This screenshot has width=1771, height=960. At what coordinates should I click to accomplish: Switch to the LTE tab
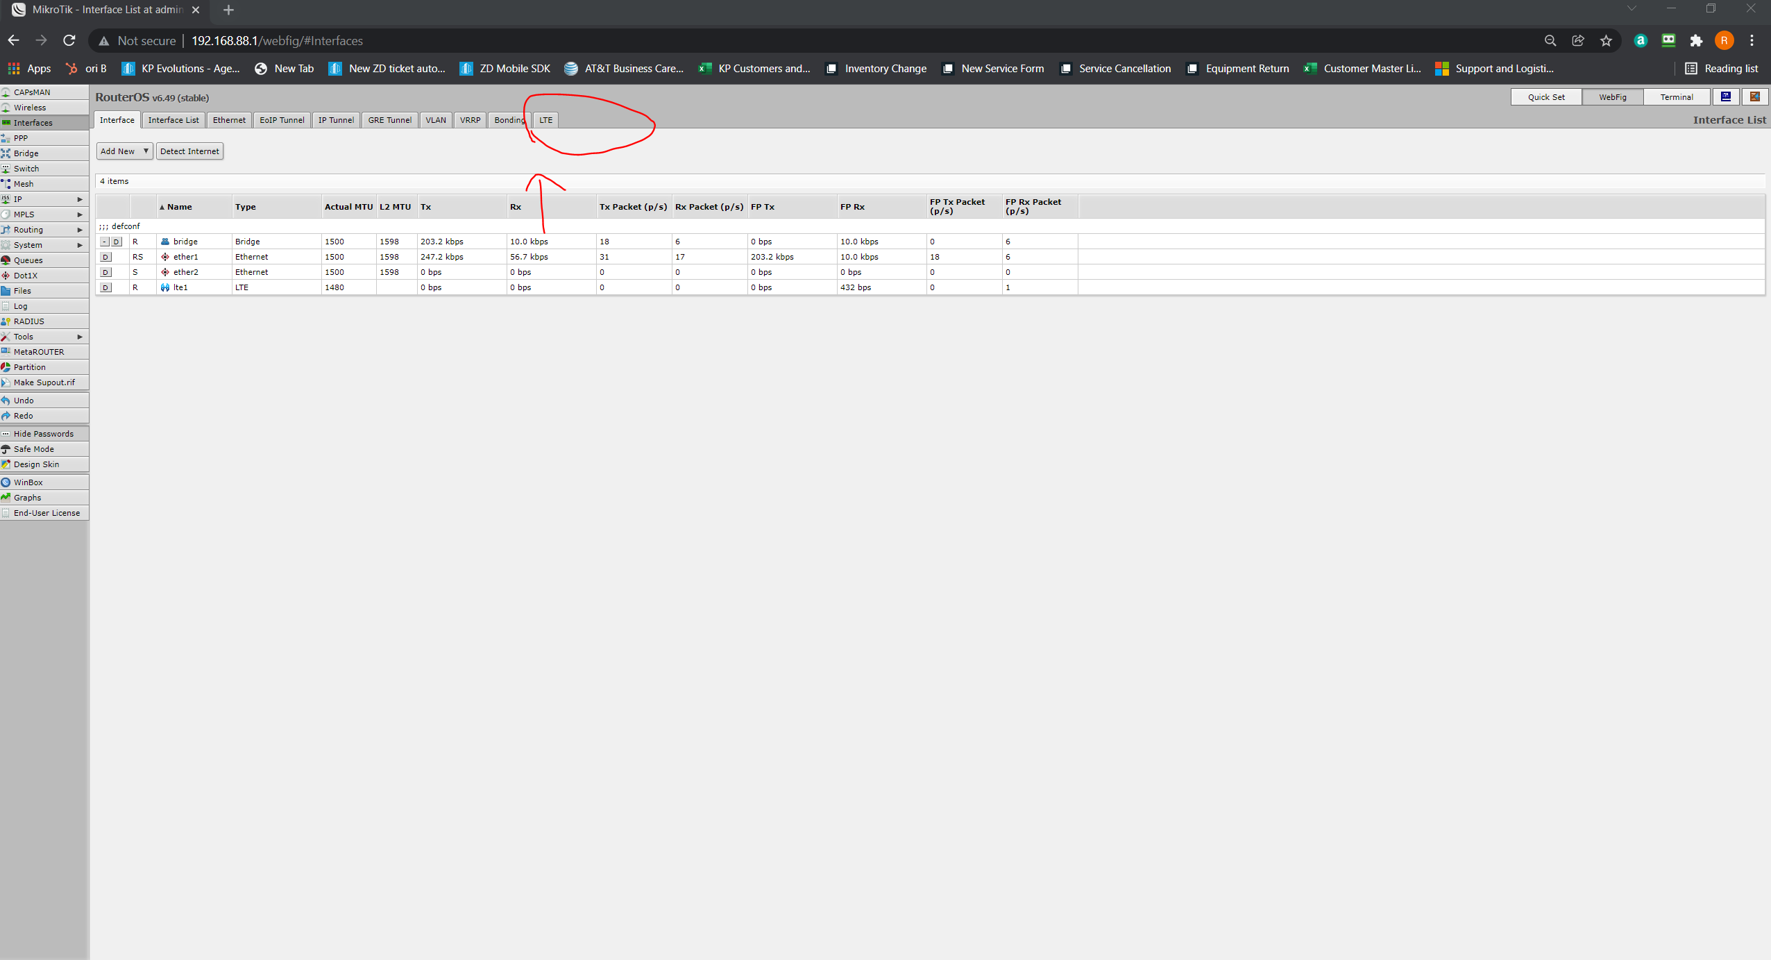coord(545,120)
